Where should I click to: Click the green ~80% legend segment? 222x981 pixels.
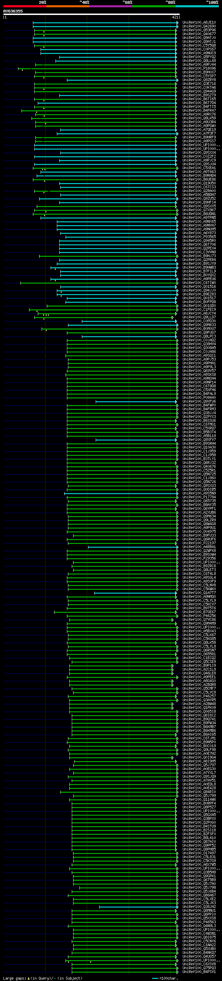(154, 6)
